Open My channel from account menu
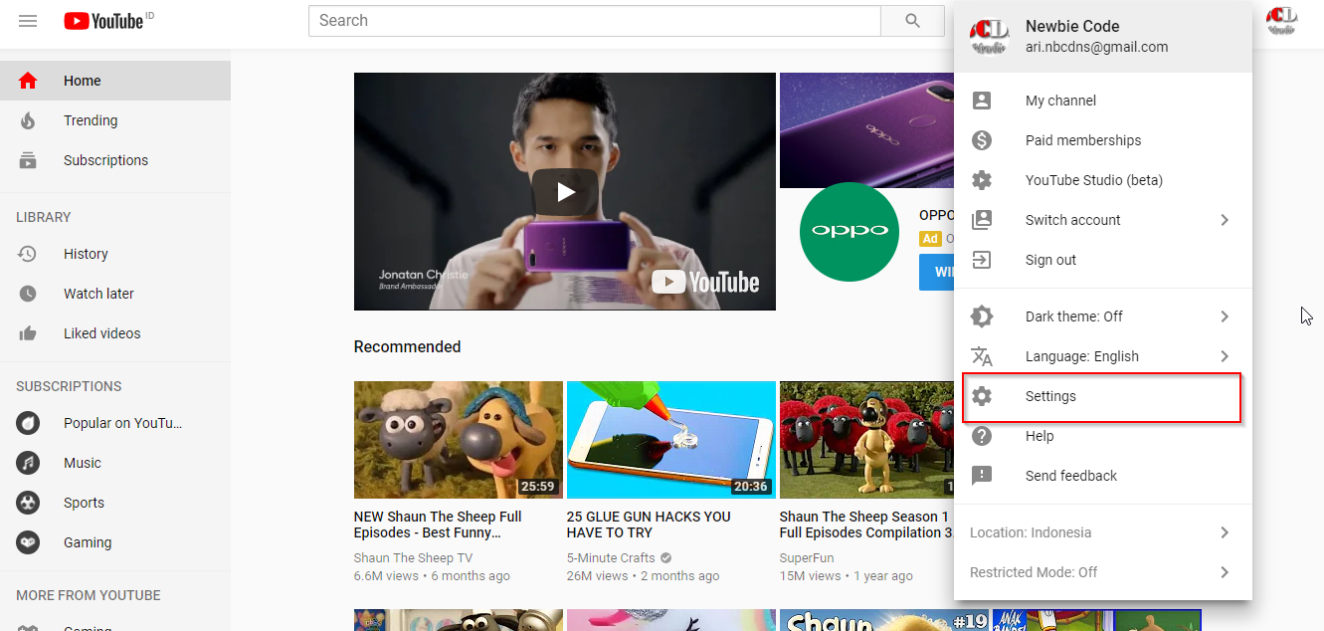 1103,101
